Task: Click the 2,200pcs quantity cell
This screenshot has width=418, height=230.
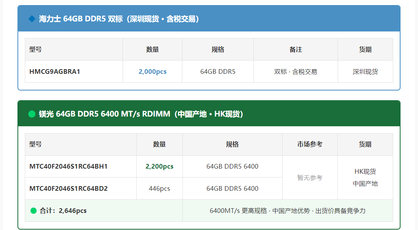Action: 160,167
